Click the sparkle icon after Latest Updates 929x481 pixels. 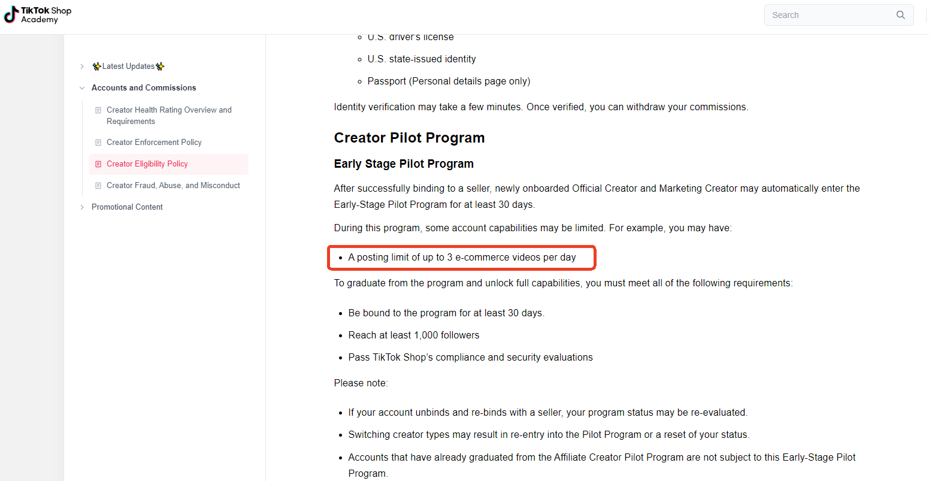[x=160, y=66]
